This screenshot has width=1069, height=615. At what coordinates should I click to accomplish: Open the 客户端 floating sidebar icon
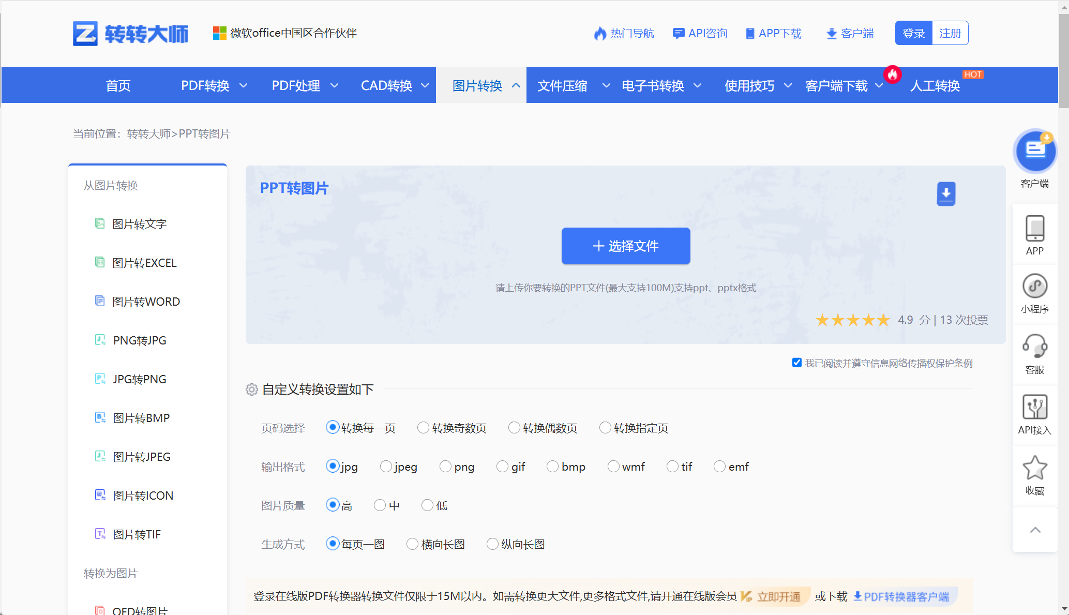pyautogui.click(x=1035, y=152)
